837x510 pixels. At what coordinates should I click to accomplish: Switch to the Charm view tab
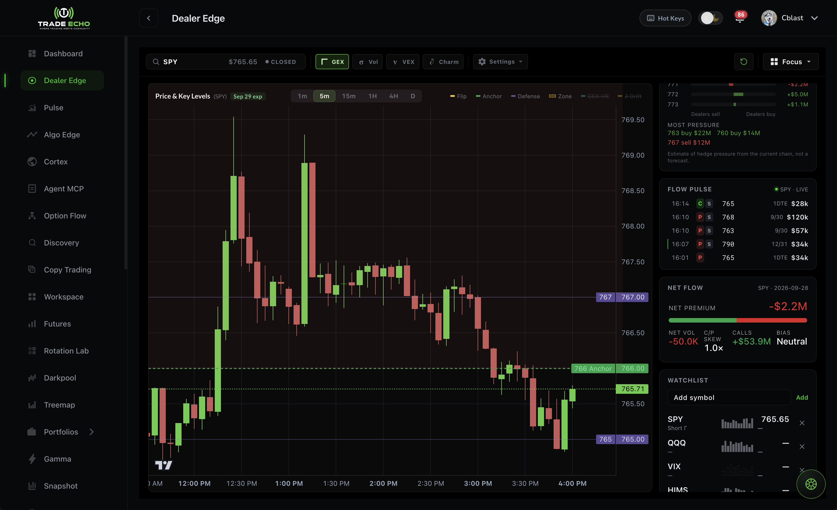pos(443,62)
